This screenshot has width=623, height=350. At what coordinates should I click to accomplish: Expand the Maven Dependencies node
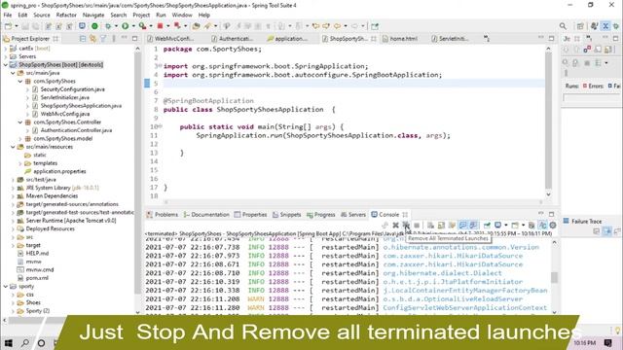(13, 196)
